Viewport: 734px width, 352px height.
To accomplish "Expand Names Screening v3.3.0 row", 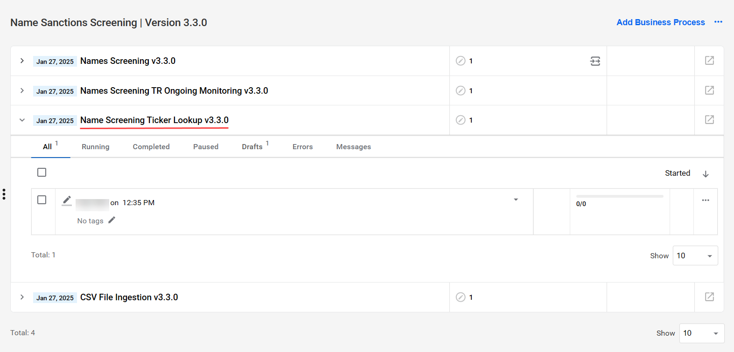I will coord(22,61).
